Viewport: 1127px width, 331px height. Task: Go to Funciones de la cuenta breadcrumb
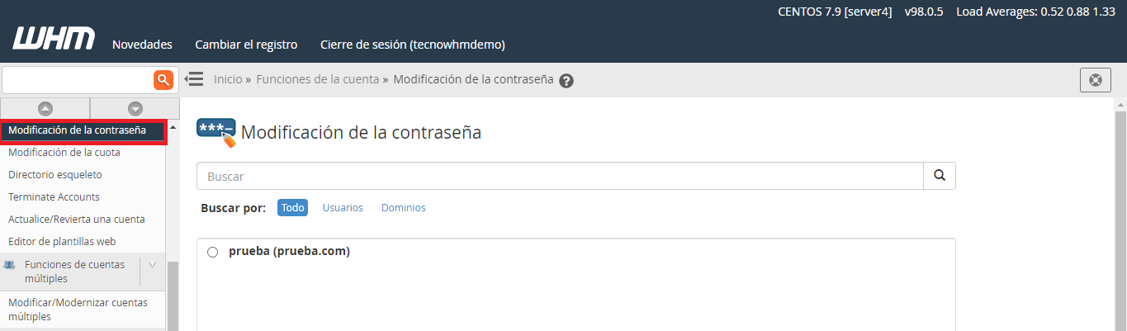[317, 79]
